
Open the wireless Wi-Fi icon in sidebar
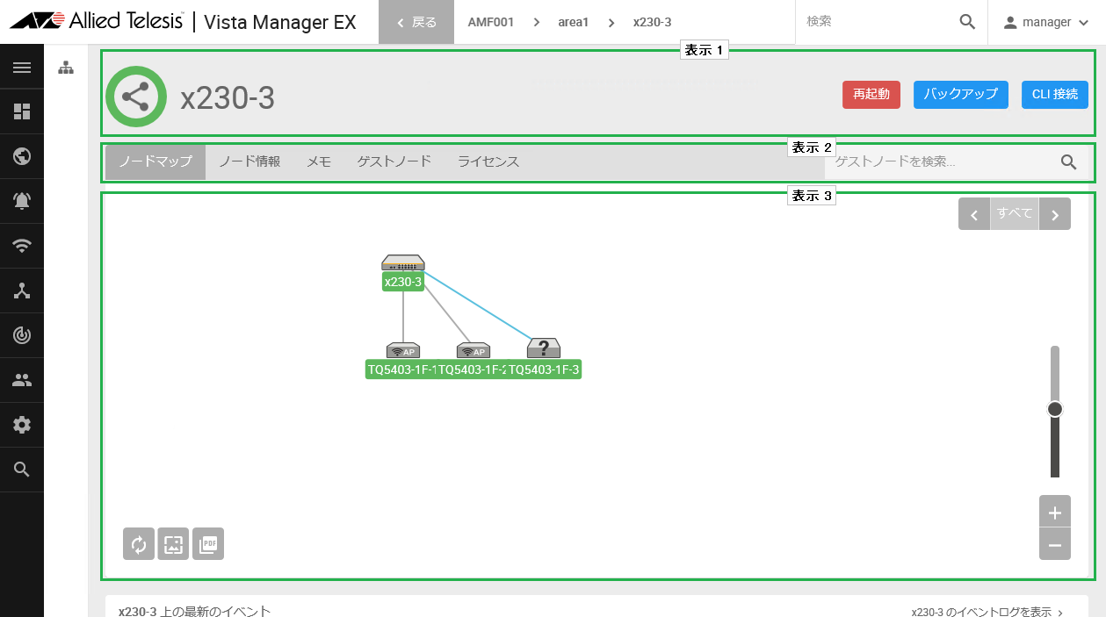22,246
